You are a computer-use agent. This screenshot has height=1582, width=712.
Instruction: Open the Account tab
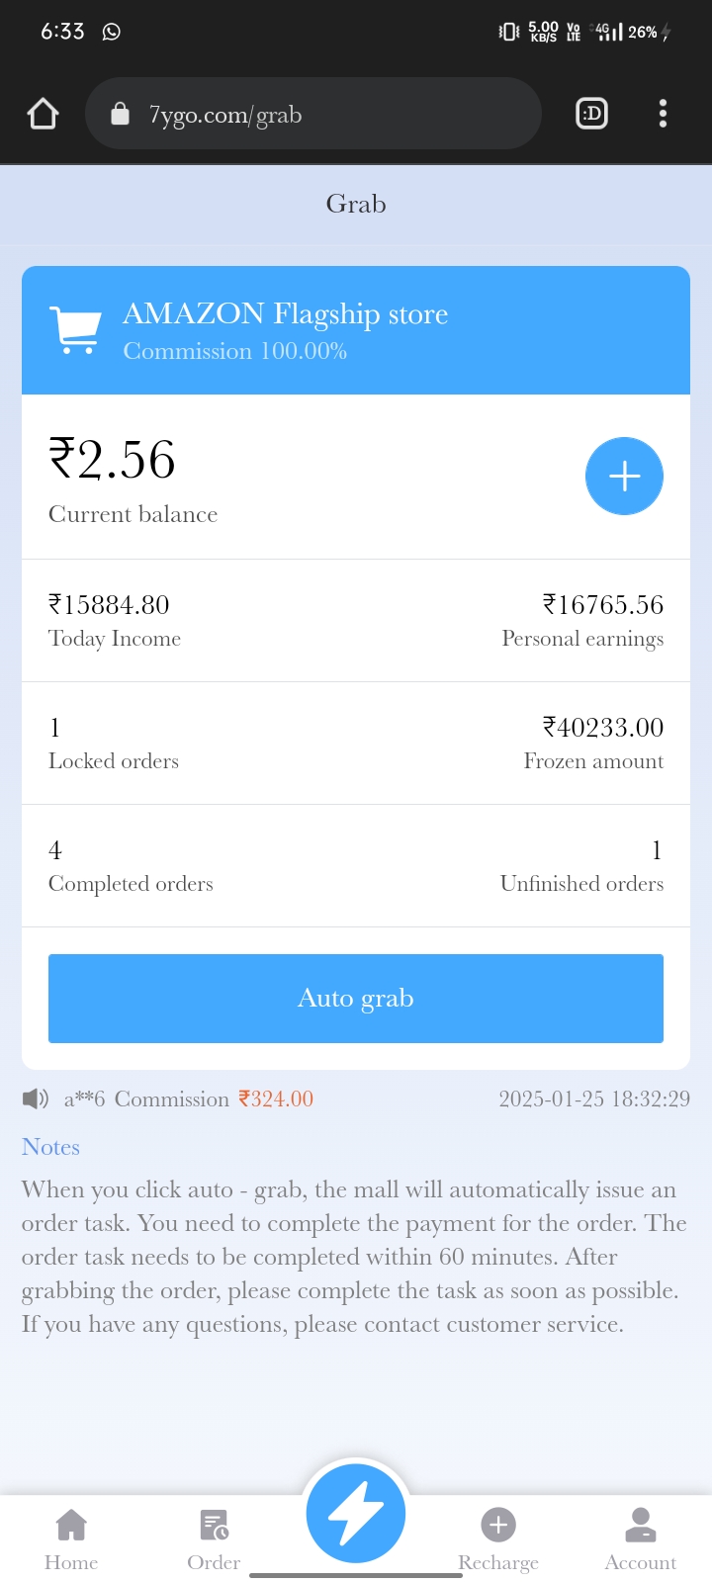pos(641,1538)
